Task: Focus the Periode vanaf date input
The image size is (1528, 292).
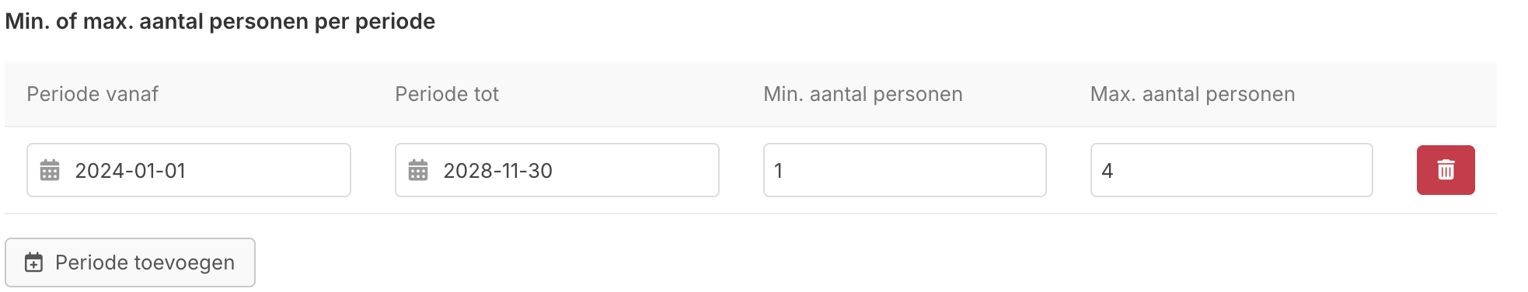Action: click(x=189, y=170)
